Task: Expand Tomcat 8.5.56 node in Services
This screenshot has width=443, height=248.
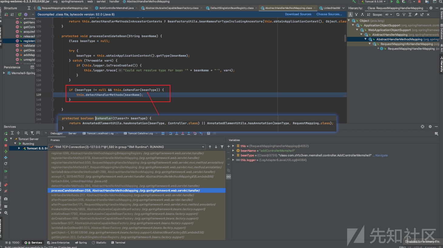Action: 19,148
